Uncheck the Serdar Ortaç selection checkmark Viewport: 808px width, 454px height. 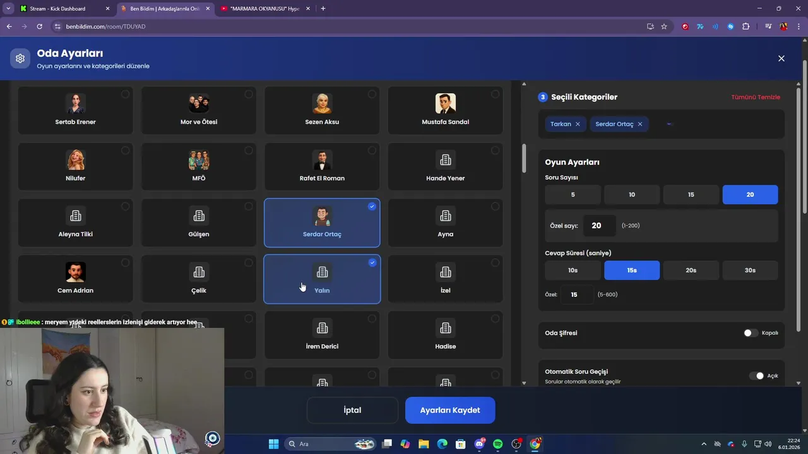pos(372,206)
